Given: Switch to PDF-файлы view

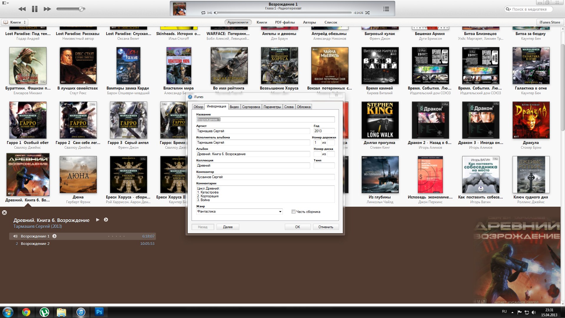Looking at the screenshot, I should coord(285,22).
